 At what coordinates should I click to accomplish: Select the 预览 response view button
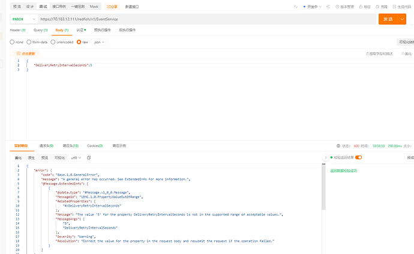coord(44,158)
